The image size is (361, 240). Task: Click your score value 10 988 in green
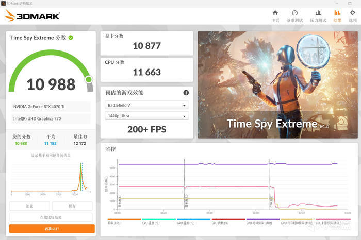point(21,143)
